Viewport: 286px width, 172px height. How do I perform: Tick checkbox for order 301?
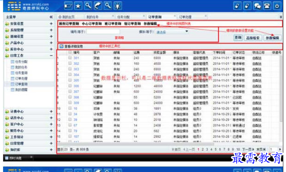(70, 58)
